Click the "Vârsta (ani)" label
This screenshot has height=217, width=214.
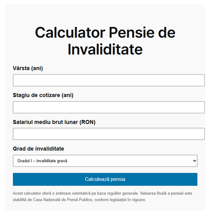(x=28, y=68)
